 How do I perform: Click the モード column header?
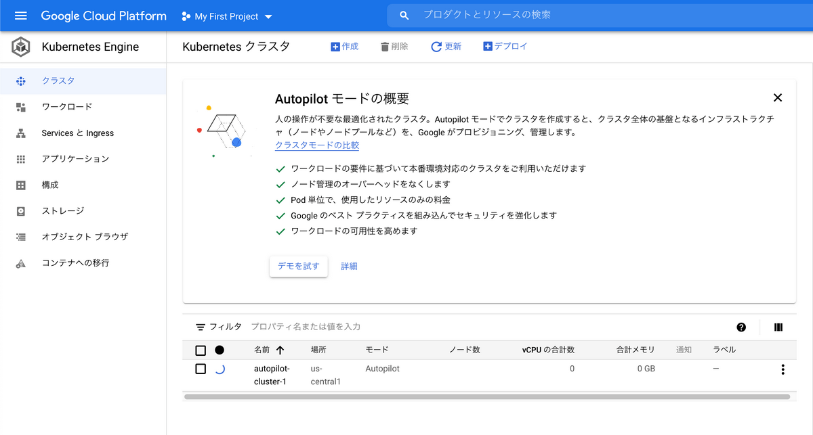[x=377, y=350]
